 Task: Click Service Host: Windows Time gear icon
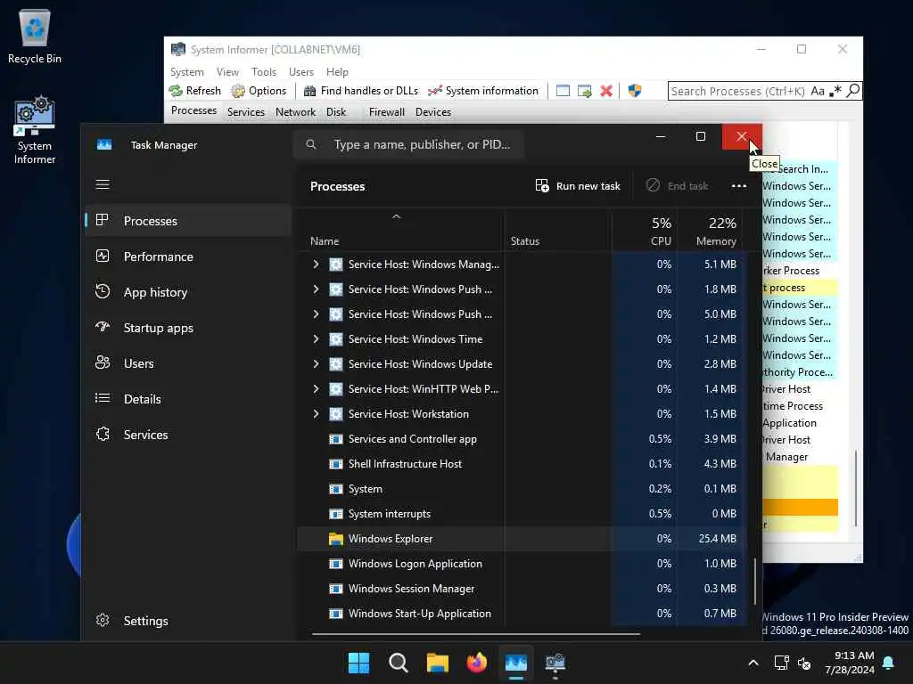pos(336,339)
